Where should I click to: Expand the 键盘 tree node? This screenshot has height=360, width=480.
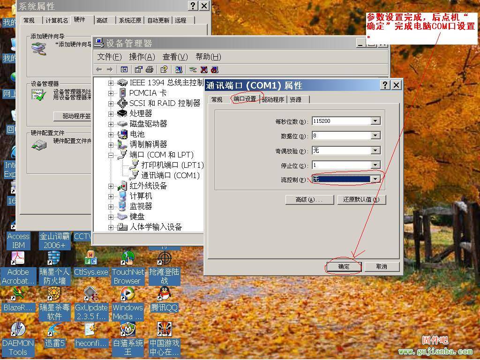[111, 217]
